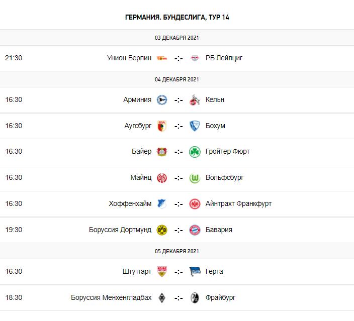
Task: Open the Боруссия Менхенгладбах team link
Action: coord(111,297)
